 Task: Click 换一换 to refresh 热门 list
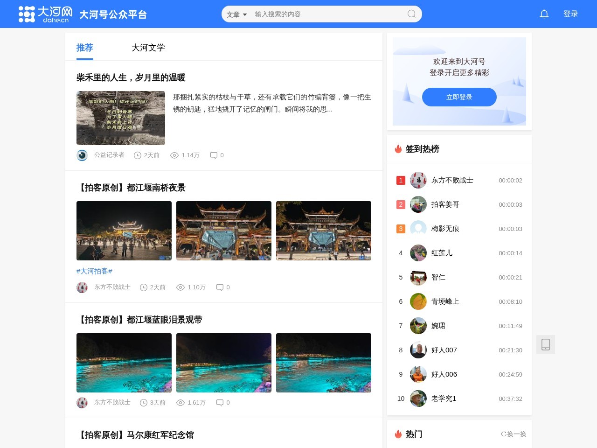click(x=514, y=434)
